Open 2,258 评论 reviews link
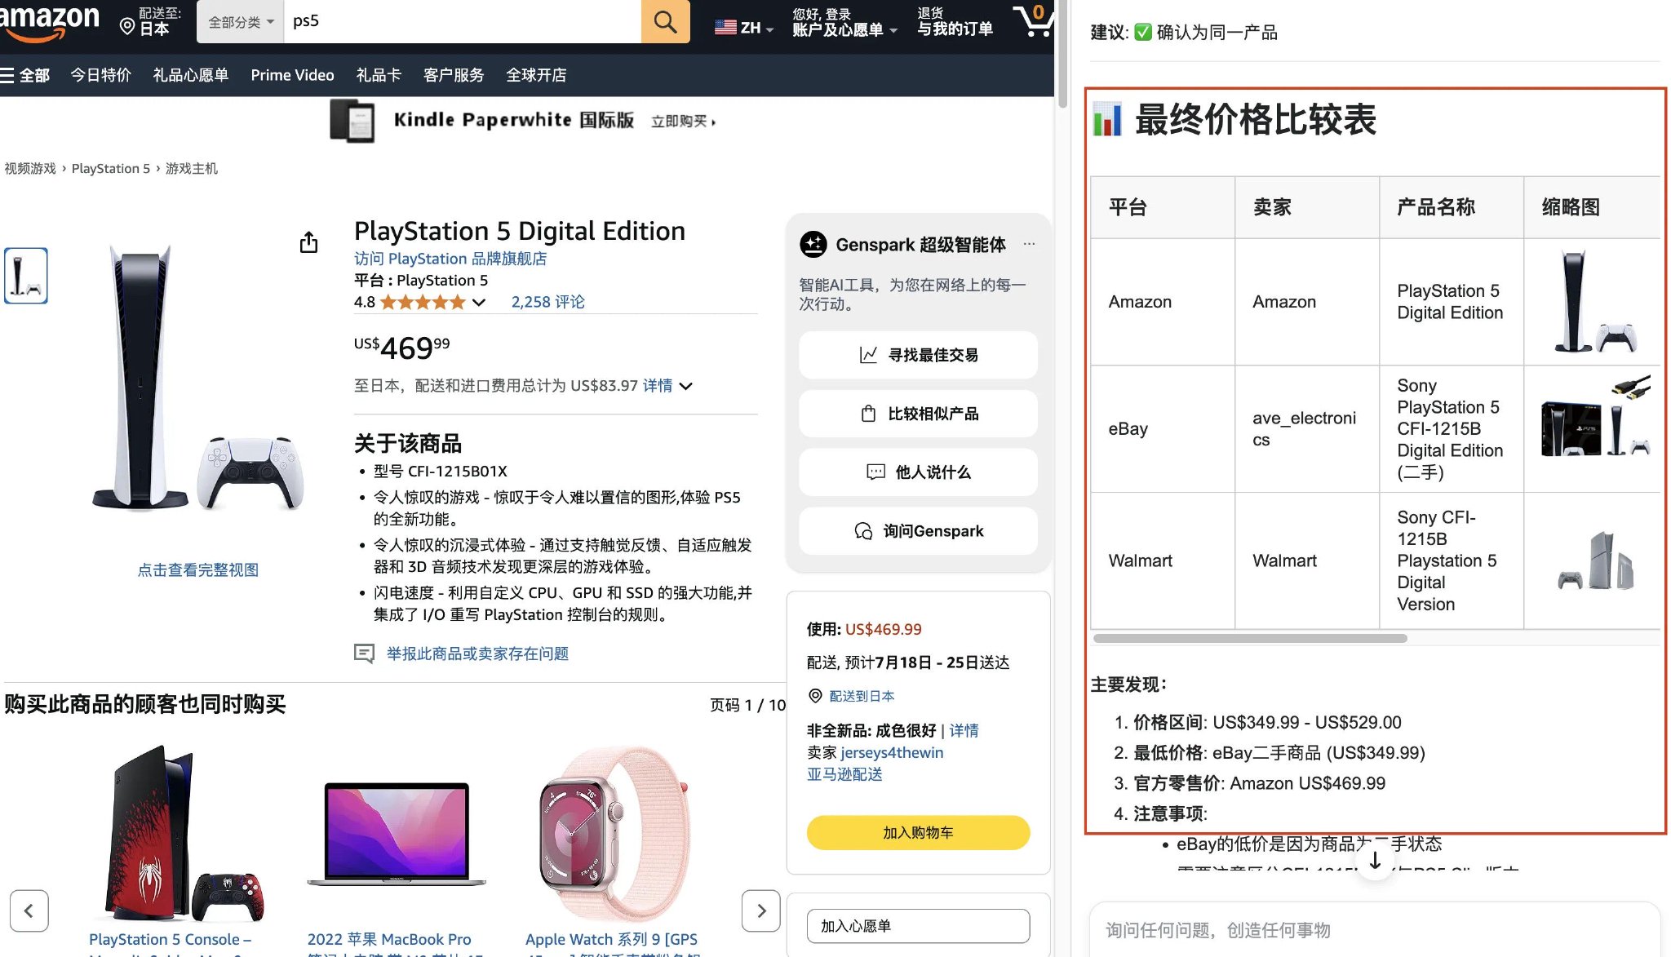The height and width of the screenshot is (957, 1671). [547, 302]
